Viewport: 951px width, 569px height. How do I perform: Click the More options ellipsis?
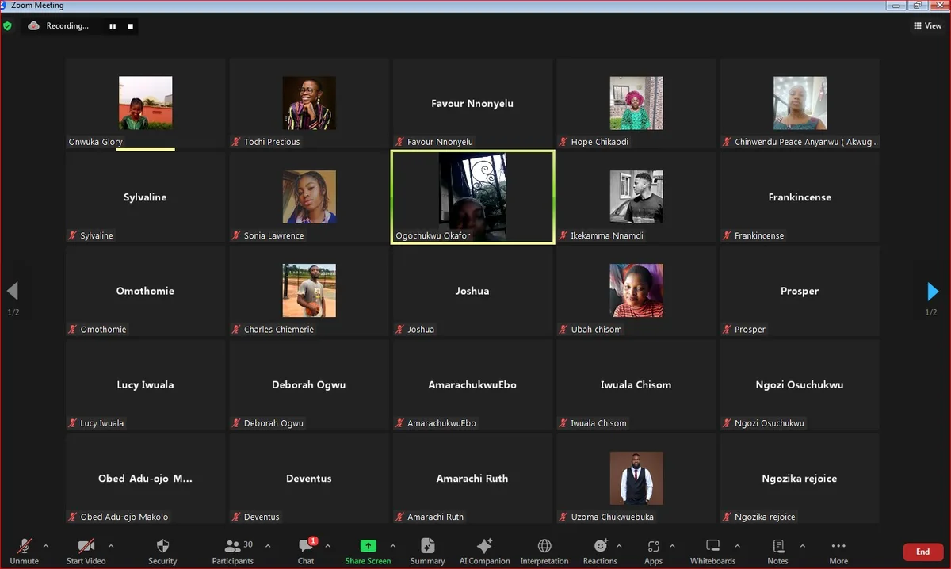pos(838,545)
